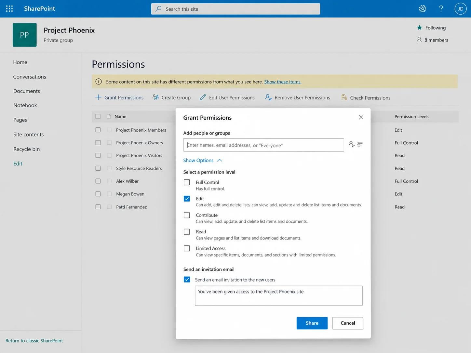Click the Share button

pos(312,323)
